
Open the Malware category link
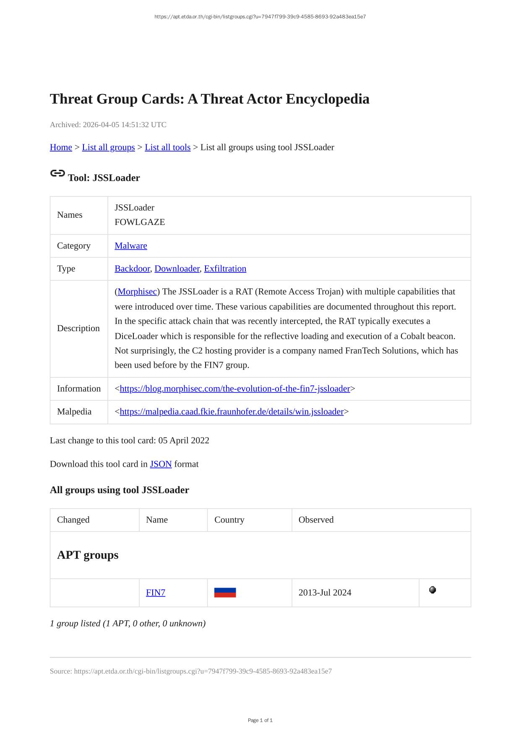coord(131,246)
